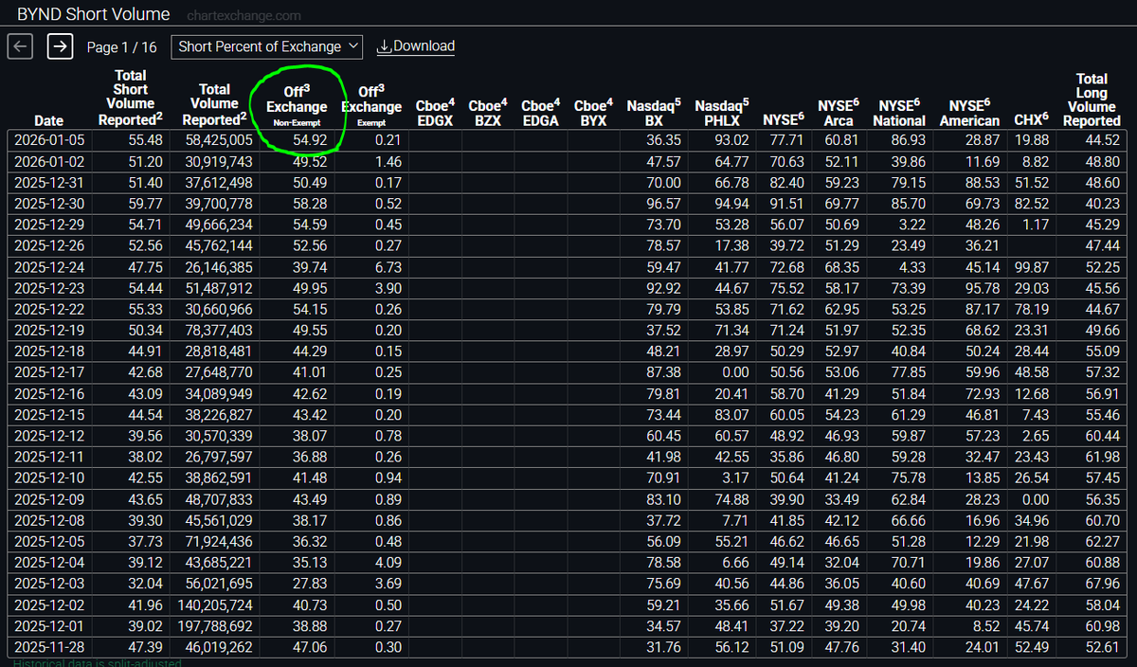
Task: Click Off Exchange Exempt column header
Action: click(x=371, y=104)
